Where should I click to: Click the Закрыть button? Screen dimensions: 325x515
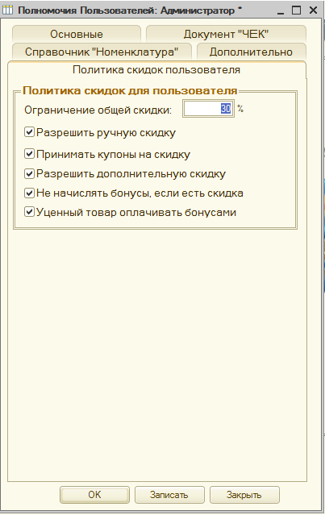click(x=244, y=495)
